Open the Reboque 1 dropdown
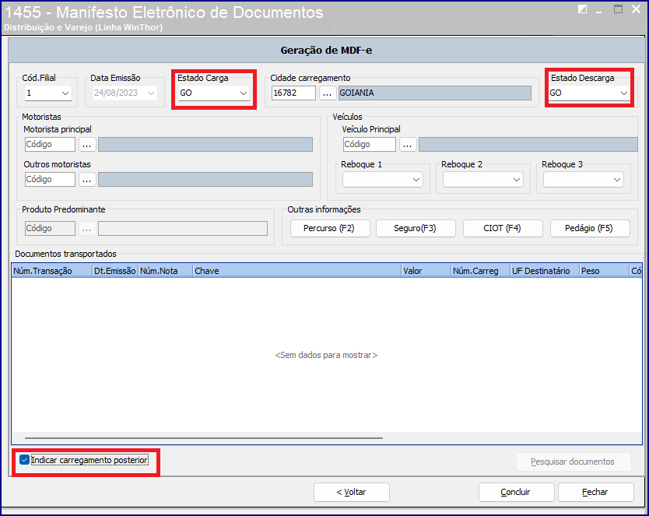Screen dimensions: 649x516 (382, 180)
